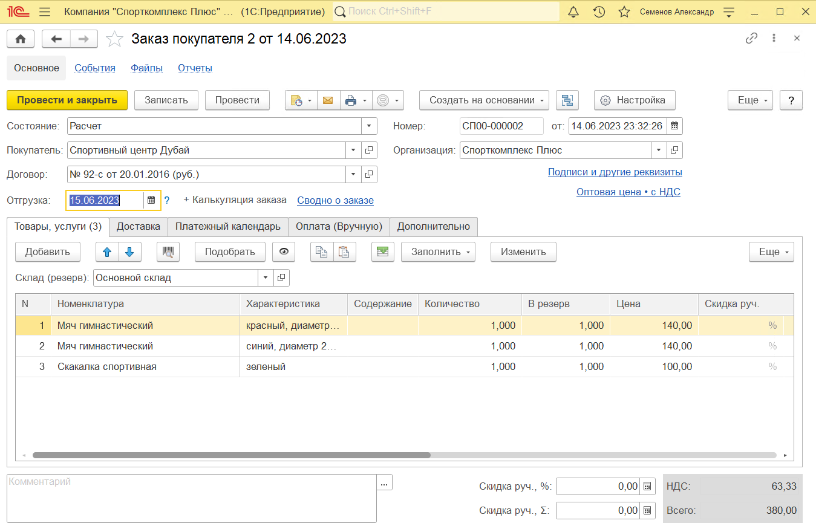This screenshot has width=816, height=532.
Task: Click into the Комментарий field
Action: (192, 498)
